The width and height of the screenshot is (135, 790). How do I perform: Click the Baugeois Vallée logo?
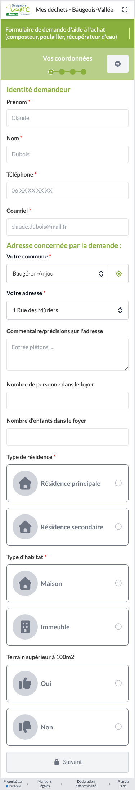(18, 10)
